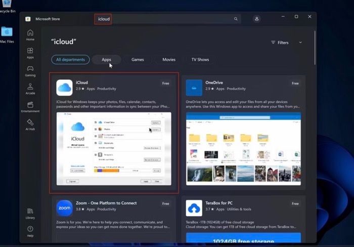The width and height of the screenshot is (354, 247).
Task: Click the "icloud" results heading
Action: pos(64,42)
